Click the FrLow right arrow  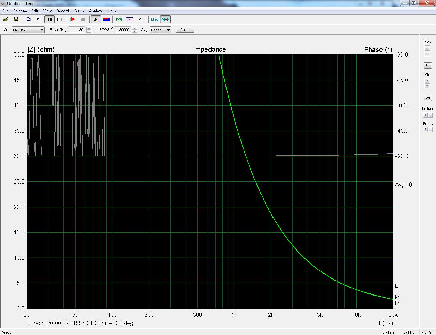[x=430, y=129]
